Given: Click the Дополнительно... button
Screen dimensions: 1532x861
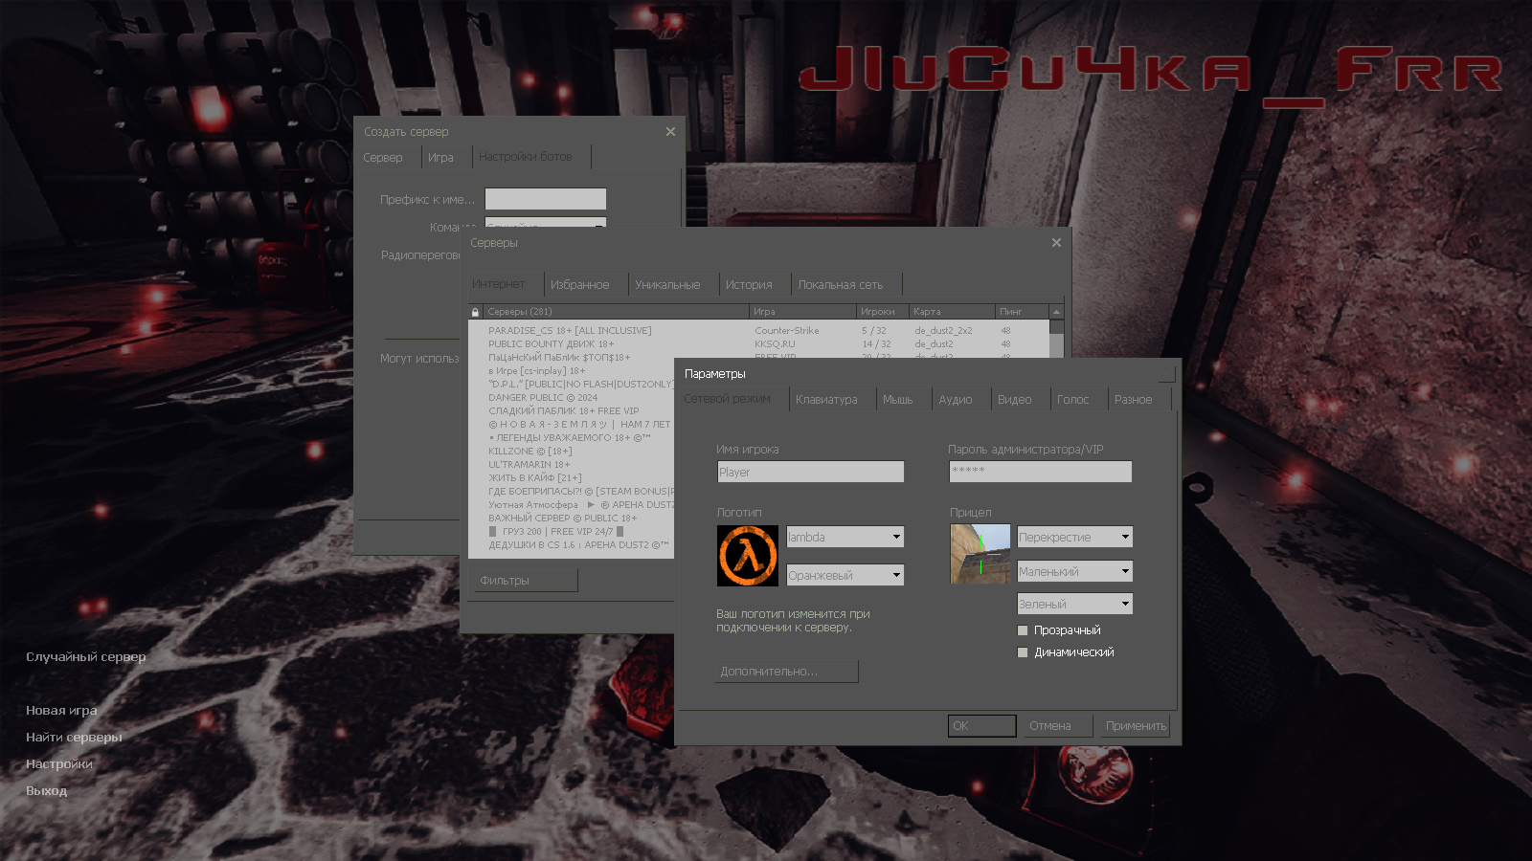Looking at the screenshot, I should click(x=786, y=672).
